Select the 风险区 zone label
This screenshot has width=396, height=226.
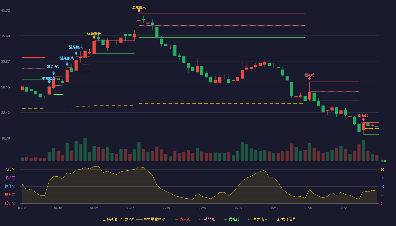pos(10,169)
